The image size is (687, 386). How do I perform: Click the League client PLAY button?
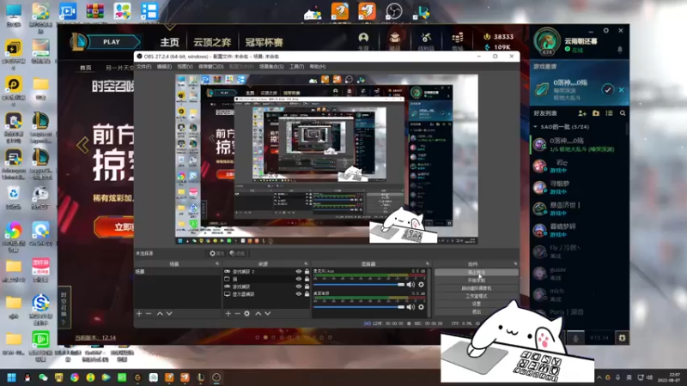(112, 42)
